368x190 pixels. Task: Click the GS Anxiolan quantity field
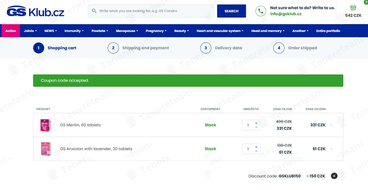click(x=248, y=149)
